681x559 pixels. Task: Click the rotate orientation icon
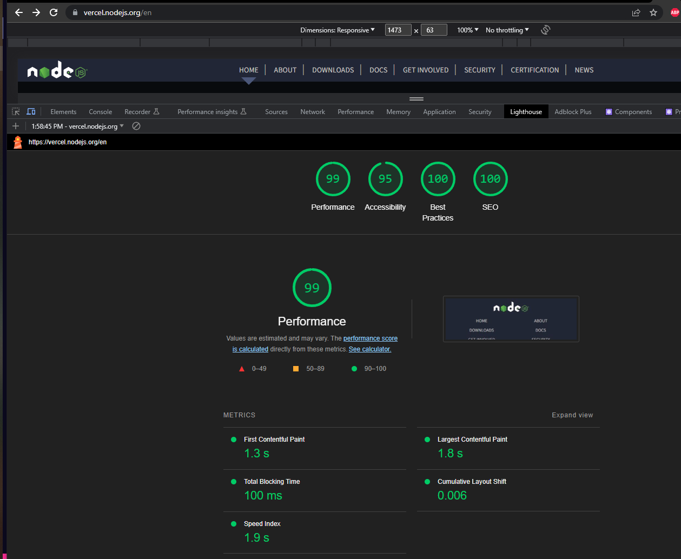545,30
